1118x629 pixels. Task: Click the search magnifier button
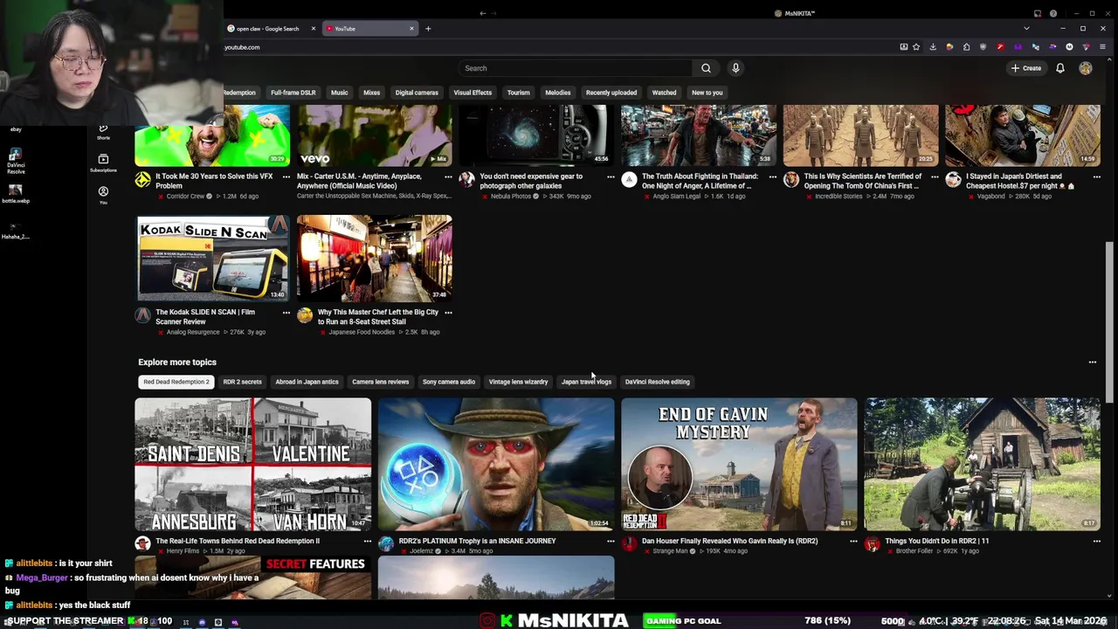tap(706, 68)
